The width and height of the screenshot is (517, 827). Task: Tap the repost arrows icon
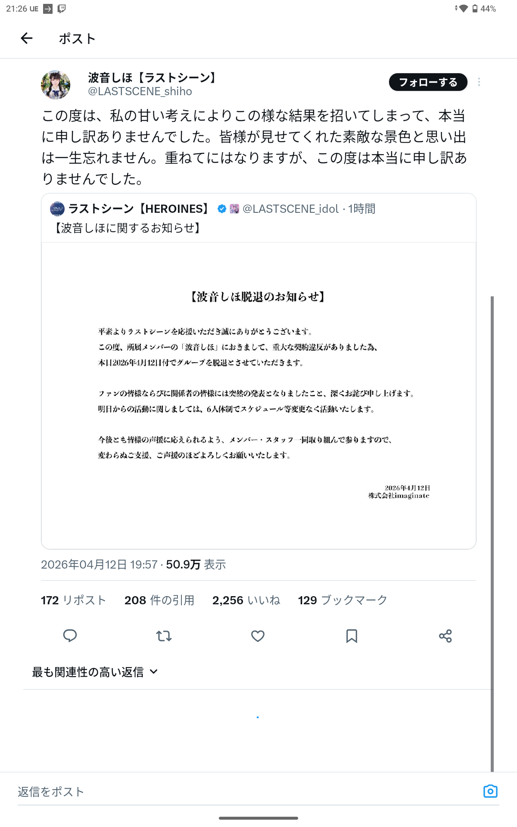click(164, 636)
